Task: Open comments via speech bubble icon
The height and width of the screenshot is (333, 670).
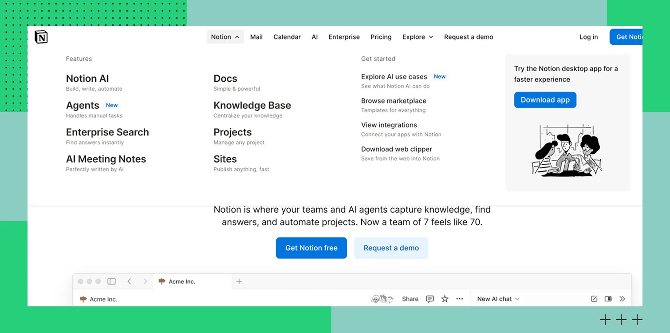Action: (x=430, y=299)
